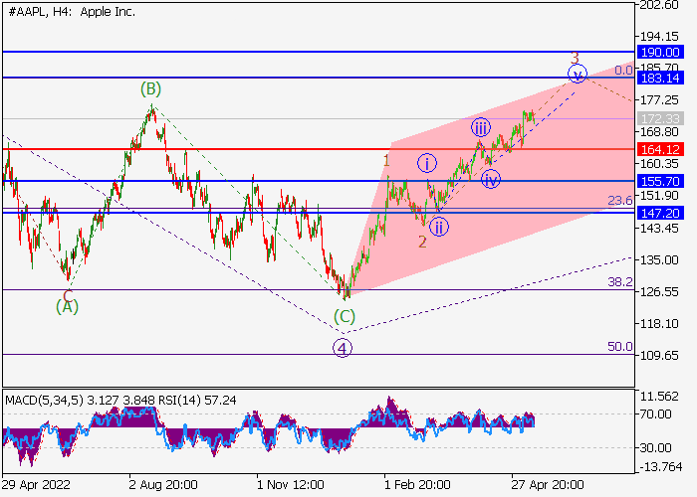Click the 0.0 Fibonacci level label
697x497 pixels.
point(623,71)
